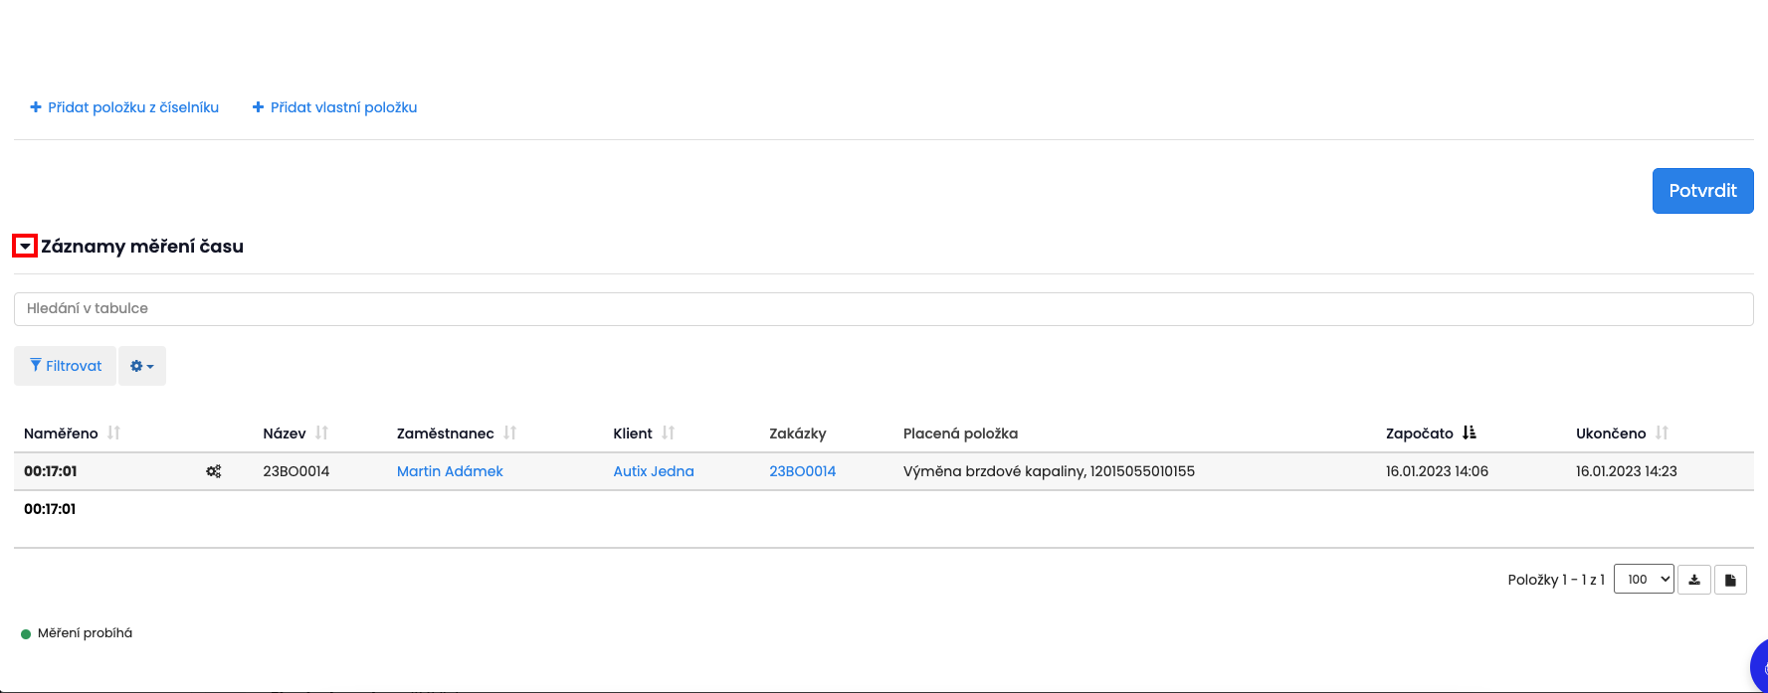Open employee Martin Adámek link
Viewport: 1768px width, 693px height.
[x=450, y=471]
